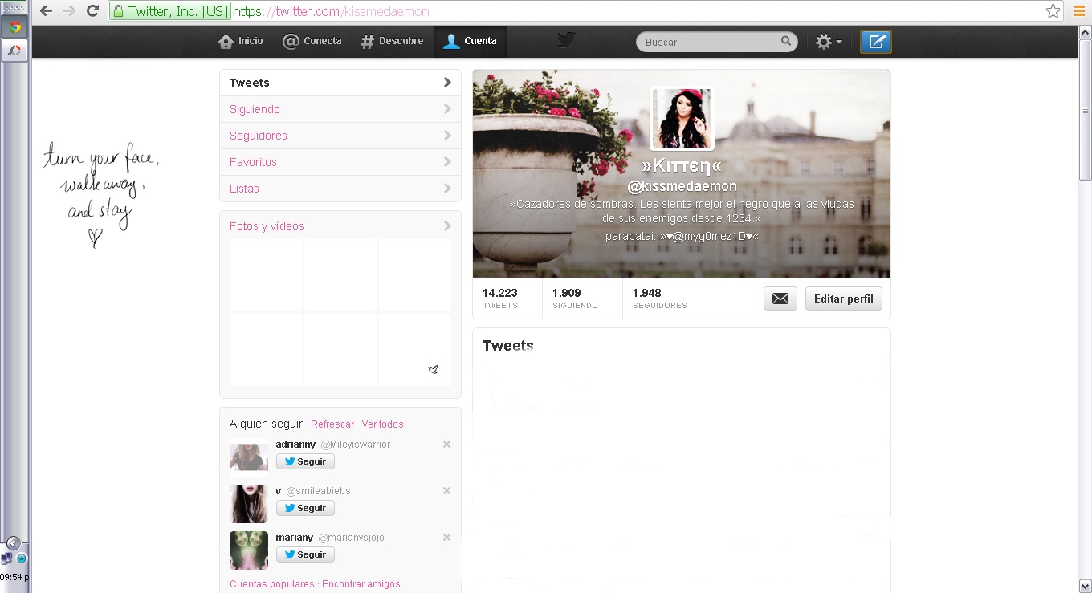
Task: Select the Cuenta tab
Action: [471, 41]
